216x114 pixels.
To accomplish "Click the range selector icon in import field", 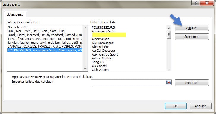I will pos(169,82).
